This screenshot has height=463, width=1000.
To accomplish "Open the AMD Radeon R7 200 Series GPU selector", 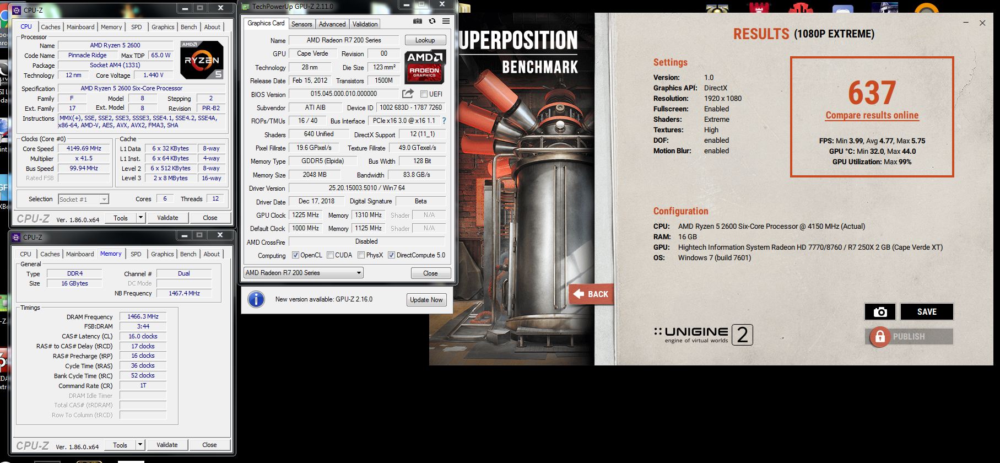I will [303, 273].
